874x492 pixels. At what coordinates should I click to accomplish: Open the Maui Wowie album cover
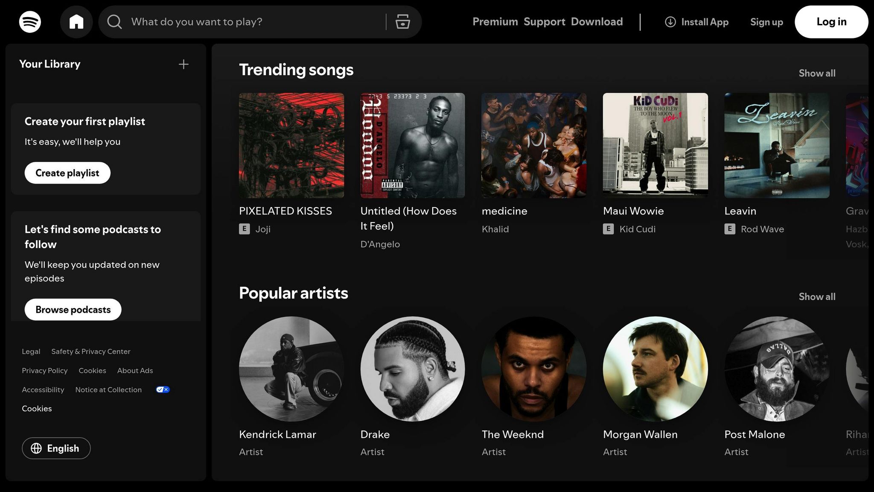(655, 145)
